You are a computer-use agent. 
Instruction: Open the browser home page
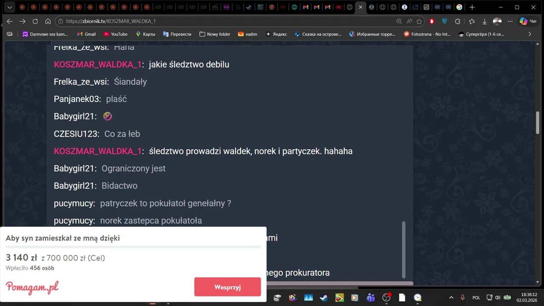click(x=48, y=21)
